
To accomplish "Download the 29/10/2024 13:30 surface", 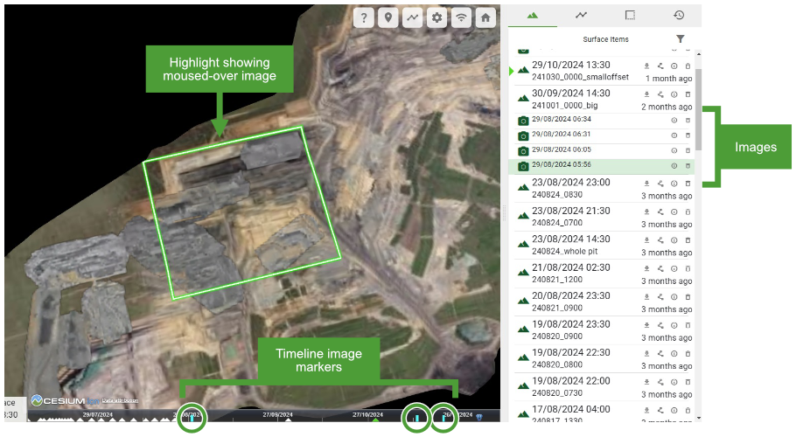I will click(x=646, y=66).
